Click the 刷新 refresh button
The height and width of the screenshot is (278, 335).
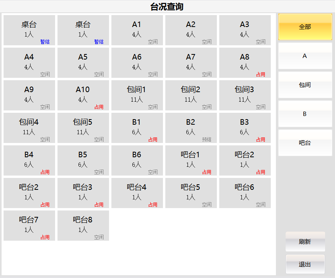click(x=305, y=241)
